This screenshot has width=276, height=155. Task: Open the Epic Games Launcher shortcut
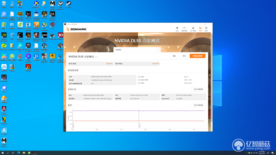click(28, 47)
